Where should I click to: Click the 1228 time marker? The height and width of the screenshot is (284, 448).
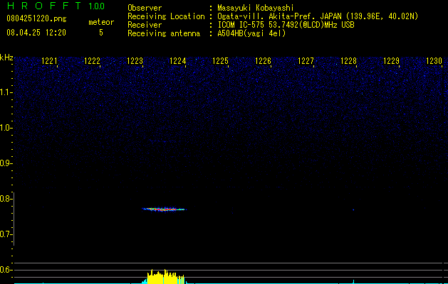pyautogui.click(x=348, y=61)
